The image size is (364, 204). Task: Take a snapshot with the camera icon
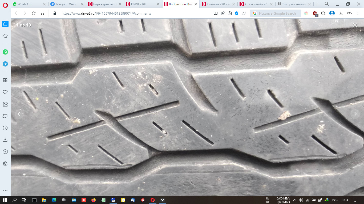pyautogui.click(x=230, y=13)
